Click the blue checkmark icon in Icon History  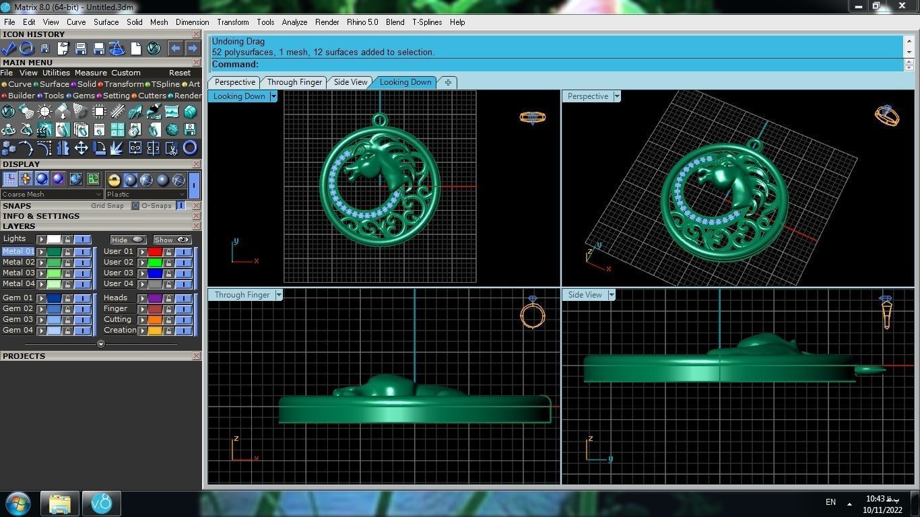tap(9, 48)
